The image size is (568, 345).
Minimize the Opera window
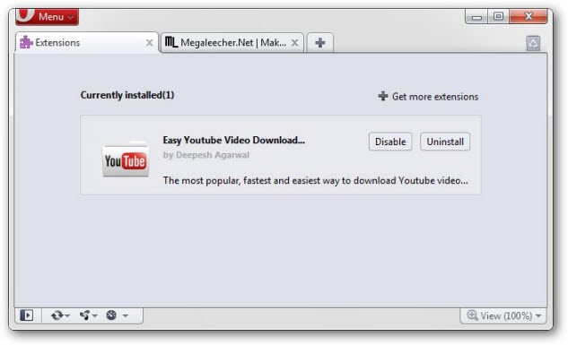476,17
